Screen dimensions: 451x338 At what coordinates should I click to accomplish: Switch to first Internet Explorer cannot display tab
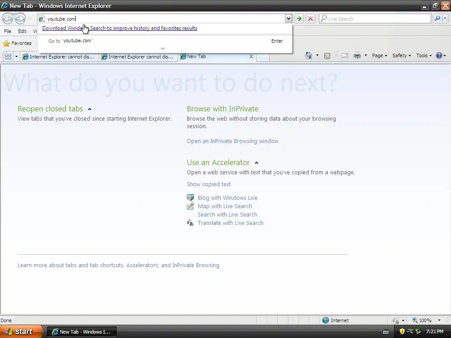point(59,57)
